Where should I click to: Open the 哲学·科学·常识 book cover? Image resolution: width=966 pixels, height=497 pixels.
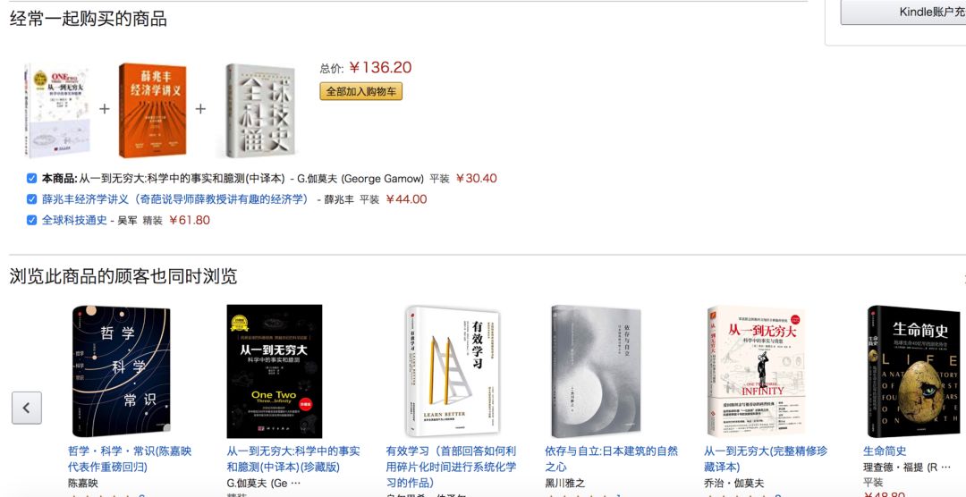click(121, 371)
